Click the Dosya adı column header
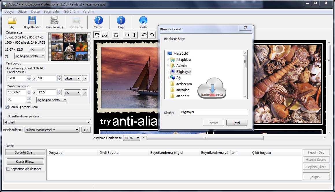Viewport: 335px width, 192px height. 72,152
